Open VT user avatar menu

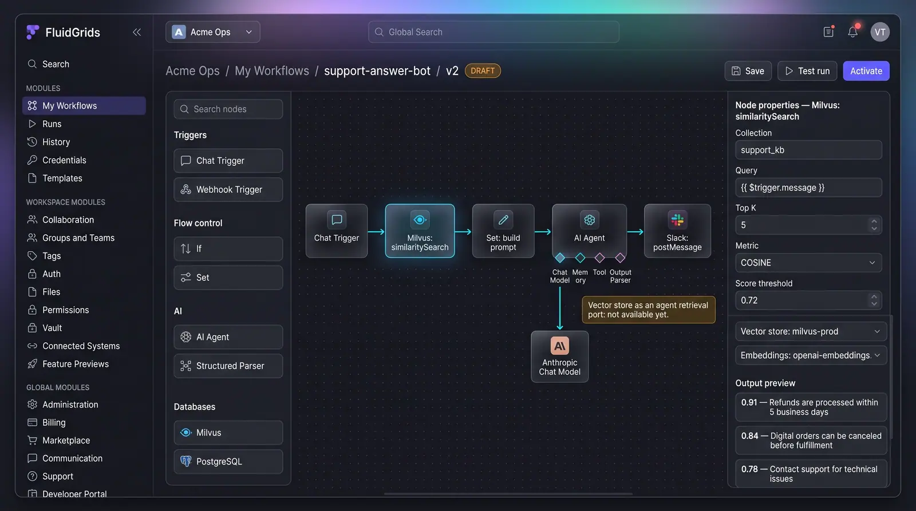[x=880, y=32]
